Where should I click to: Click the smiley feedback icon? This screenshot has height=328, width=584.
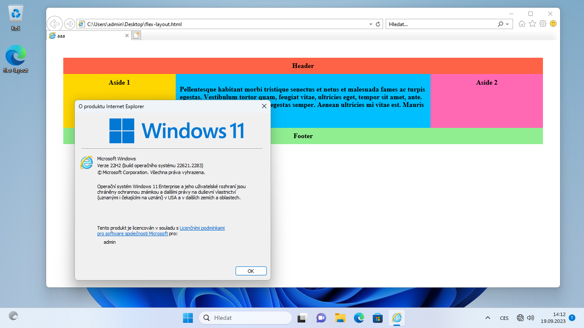coord(553,24)
